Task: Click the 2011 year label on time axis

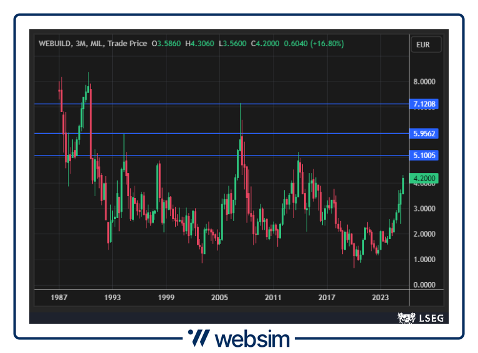Action: coord(273,298)
